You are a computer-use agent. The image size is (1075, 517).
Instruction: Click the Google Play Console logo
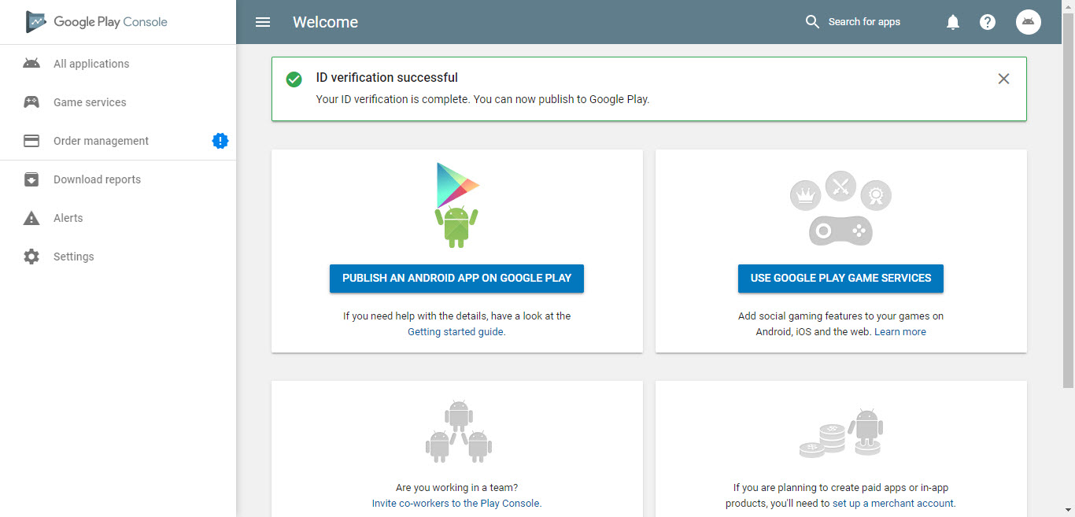pos(96,22)
